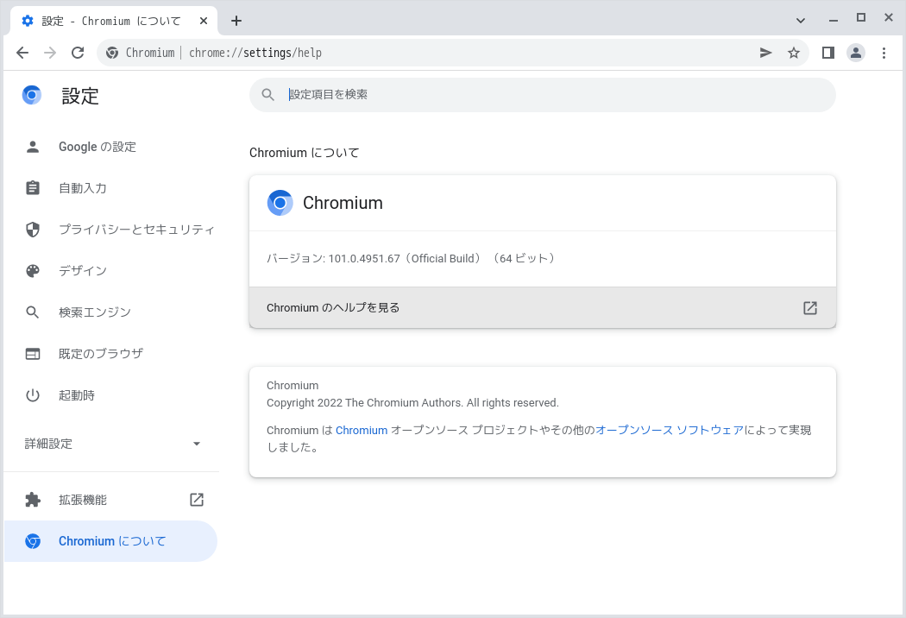Image resolution: width=906 pixels, height=618 pixels.
Task: Follow the blue Chromium project link
Action: (x=362, y=430)
